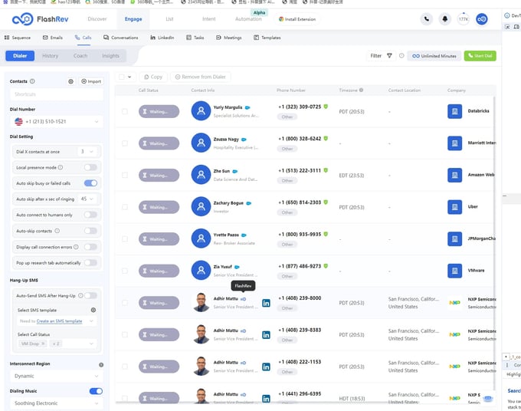Image resolution: width=521 pixels, height=411 pixels.
Task: Click Databricks company icon
Action: [x=454, y=111]
